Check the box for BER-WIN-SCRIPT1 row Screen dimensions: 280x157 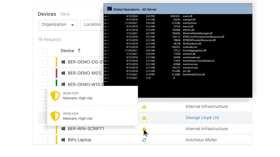point(45,129)
